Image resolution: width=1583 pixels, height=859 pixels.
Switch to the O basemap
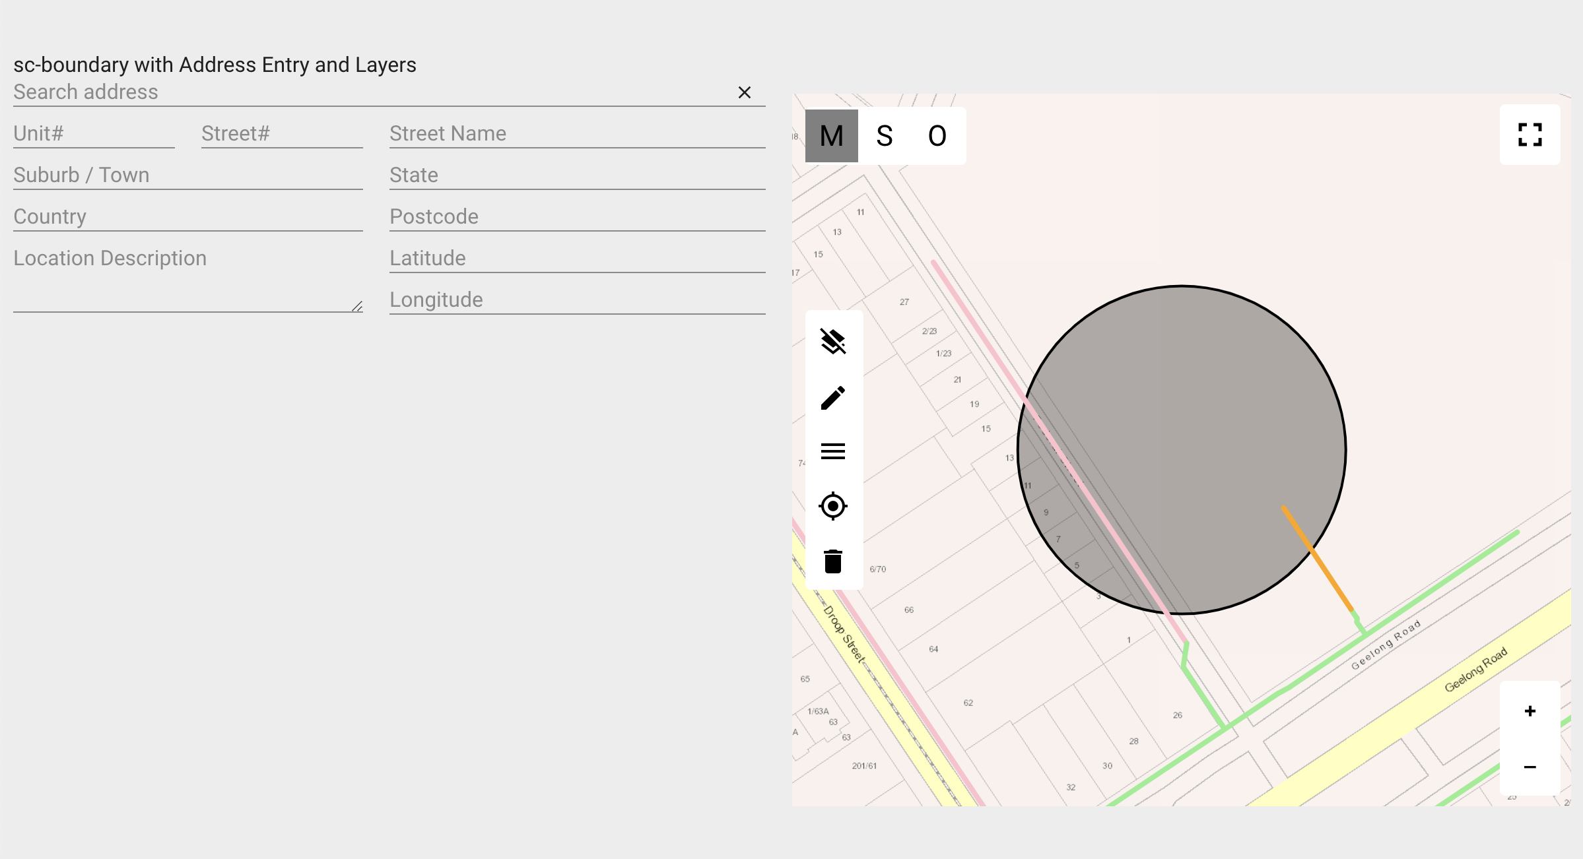point(937,136)
